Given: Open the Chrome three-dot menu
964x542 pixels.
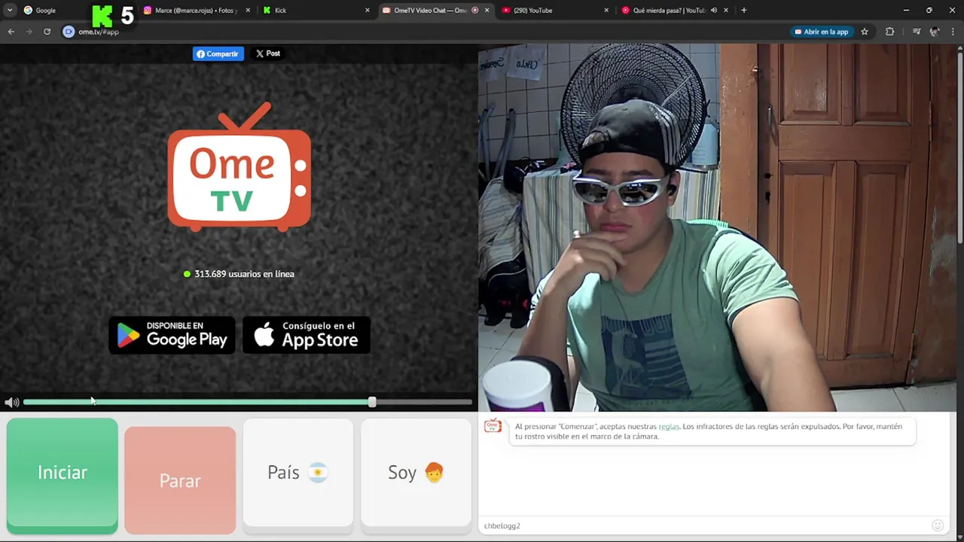Looking at the screenshot, I should click(x=953, y=32).
